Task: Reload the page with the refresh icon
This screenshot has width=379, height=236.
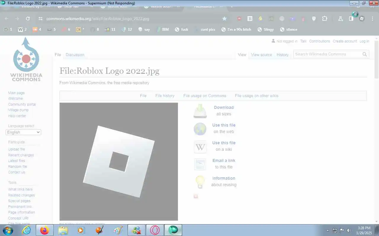Action: (28, 19)
